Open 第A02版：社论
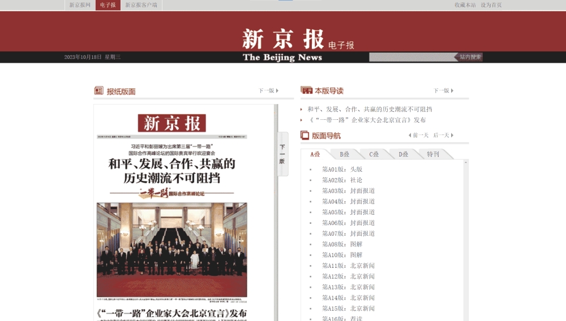566x321 pixels. pos(342,180)
